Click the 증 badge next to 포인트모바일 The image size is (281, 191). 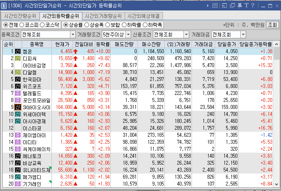[x=18, y=100]
